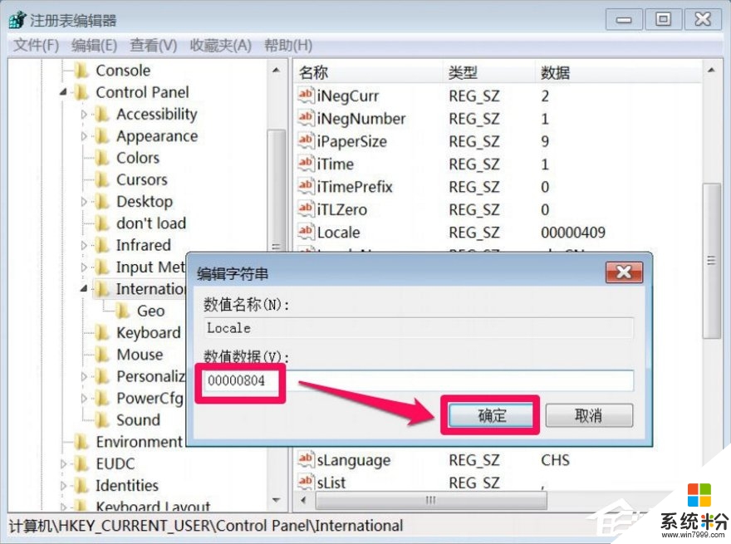Click the values list horizontal scrollbar thumb

(431, 501)
